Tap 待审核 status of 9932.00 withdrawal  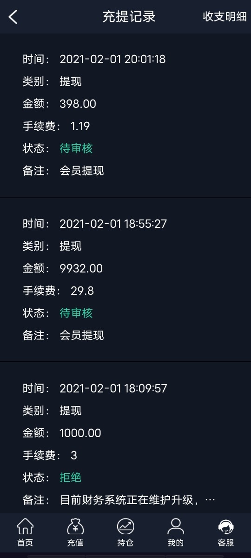76,313
